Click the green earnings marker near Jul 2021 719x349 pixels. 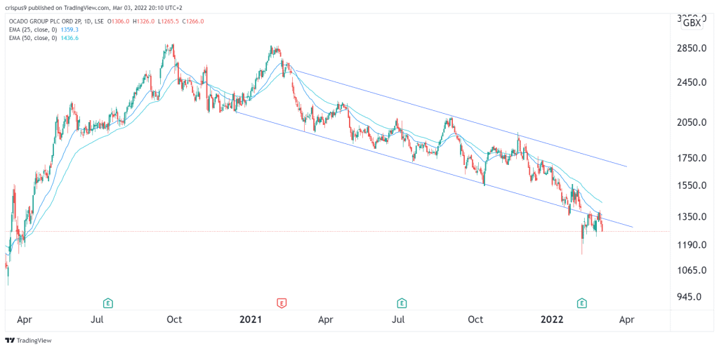pyautogui.click(x=401, y=303)
